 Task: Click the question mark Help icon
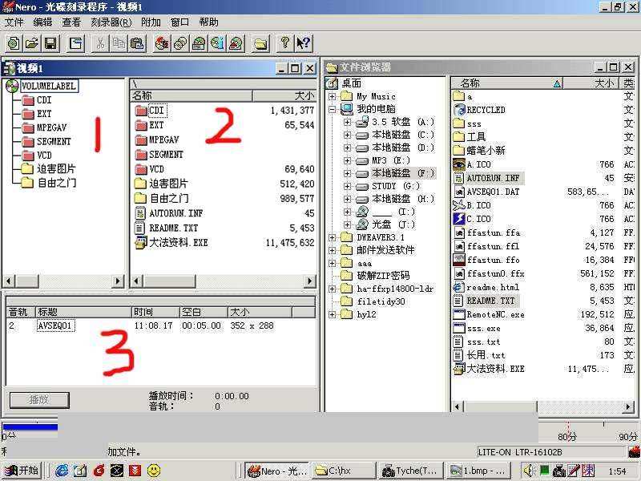point(284,43)
